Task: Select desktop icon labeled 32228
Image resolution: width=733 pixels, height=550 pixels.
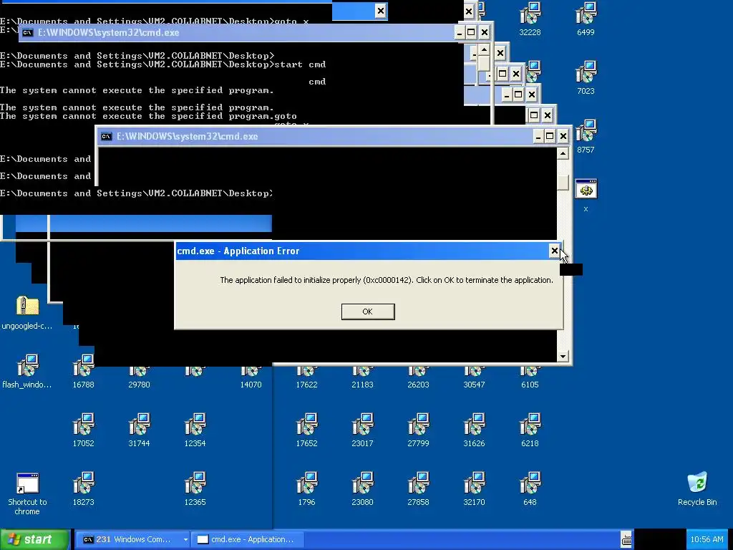Action: pos(530,19)
